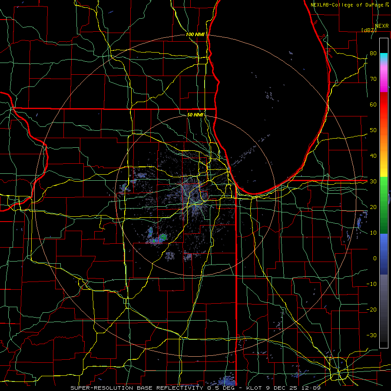Image resolution: width=391 pixels, height=391 pixels.
Task: Click the green radar echo southwest of the radar site
Action: 163,236
